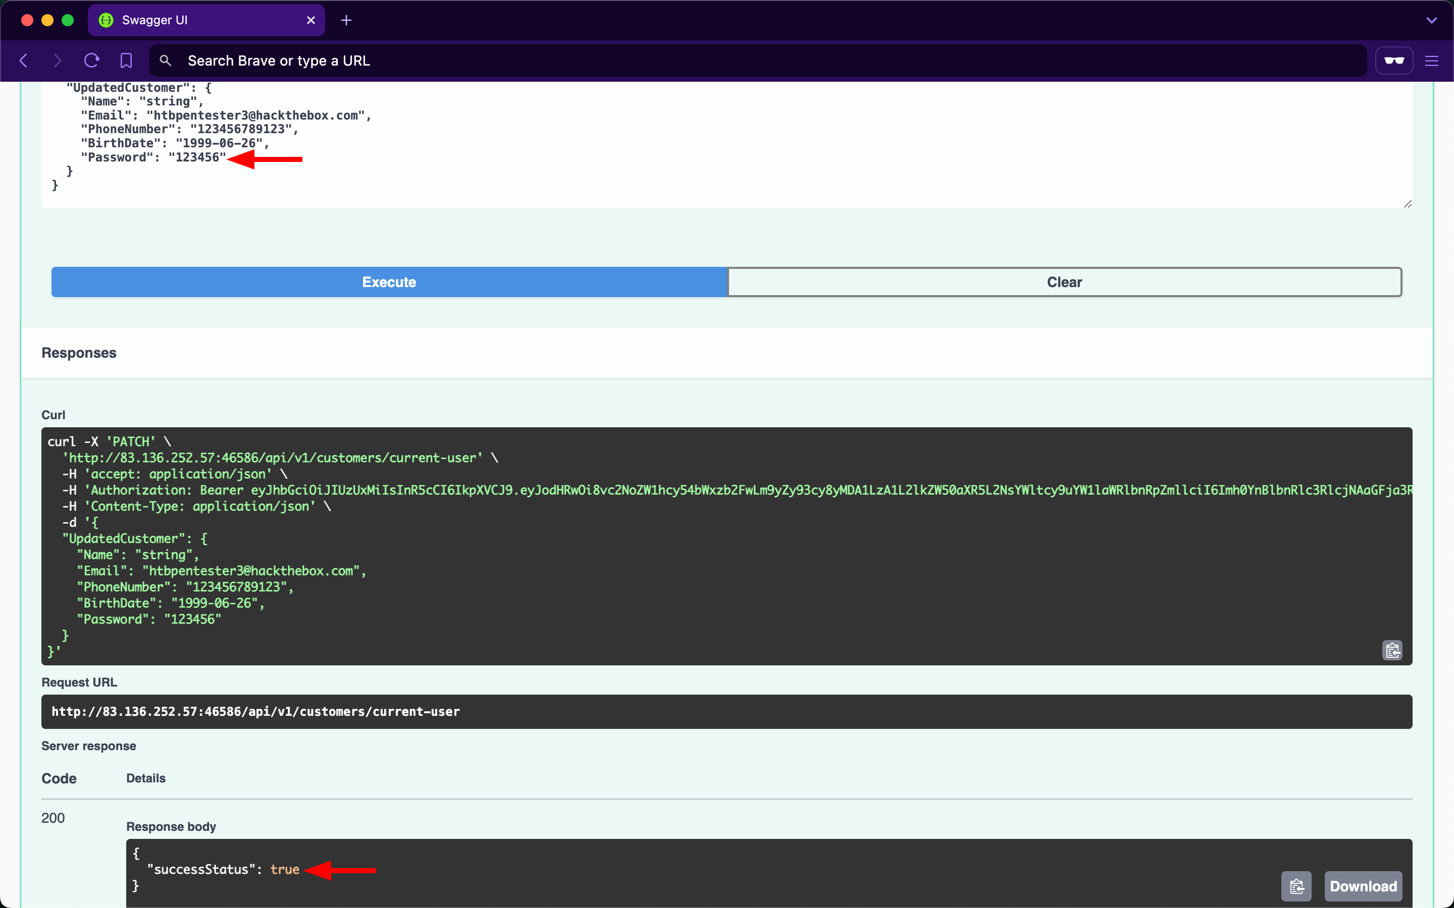Click the "Name": "string" line in request body

click(142, 101)
